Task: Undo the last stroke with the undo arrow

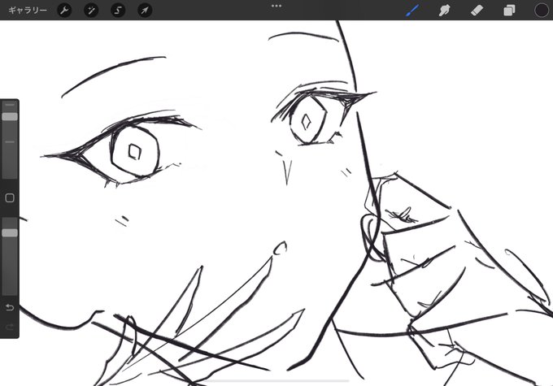Action: coord(10,307)
